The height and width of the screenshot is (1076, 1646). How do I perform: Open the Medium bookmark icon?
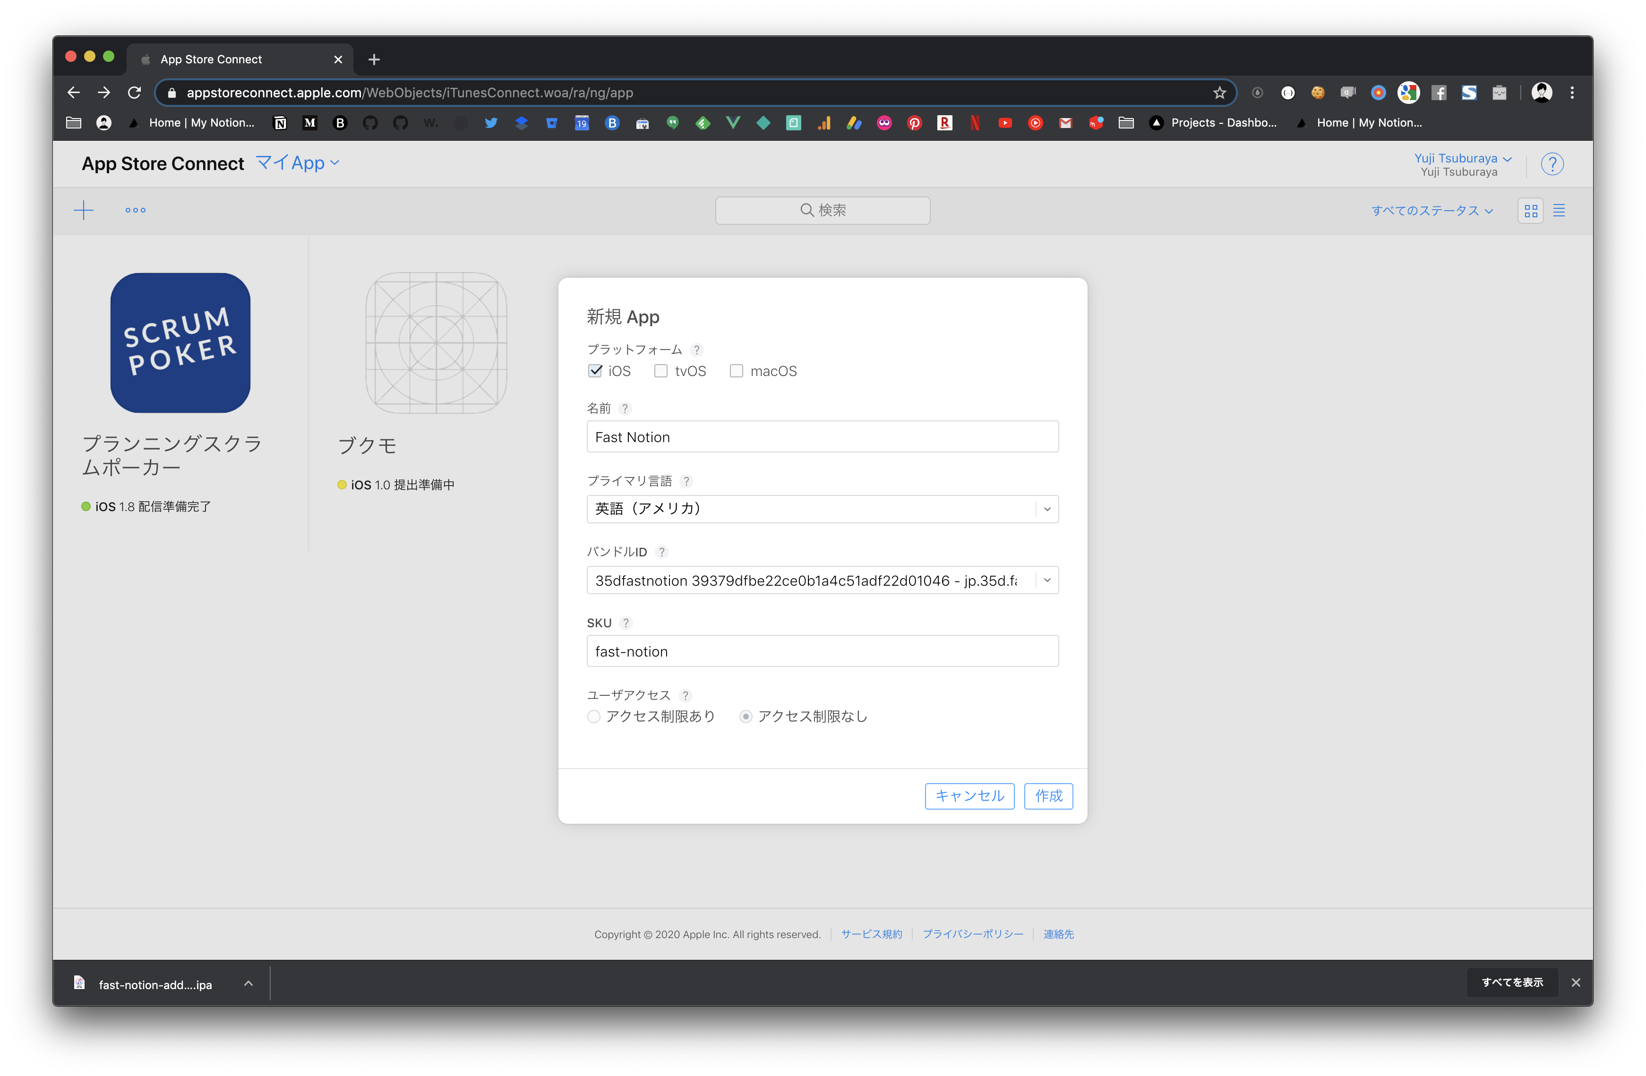(310, 123)
